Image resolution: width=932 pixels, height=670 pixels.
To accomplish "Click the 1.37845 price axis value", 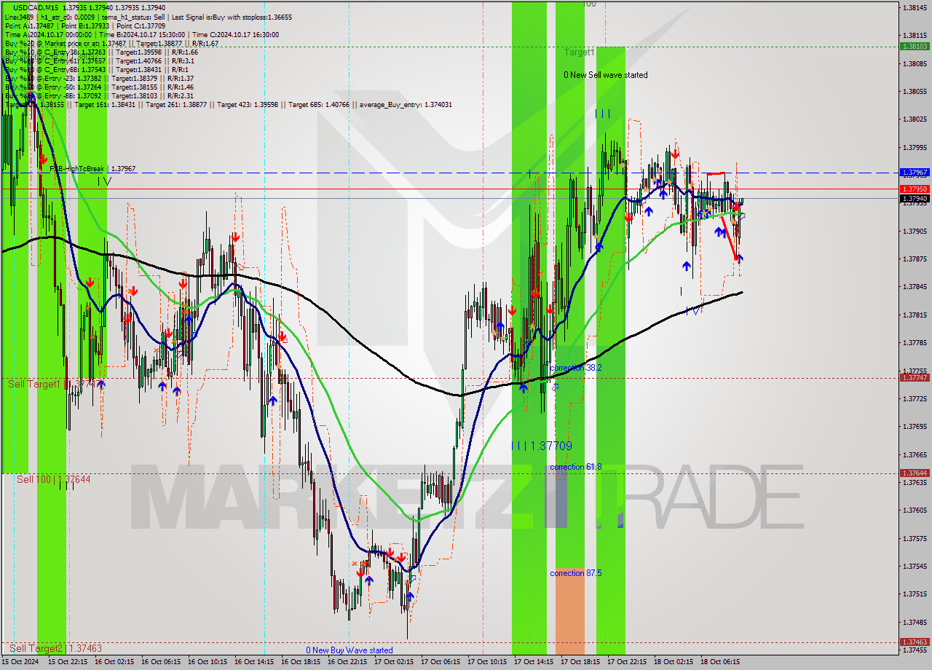I will point(915,286).
